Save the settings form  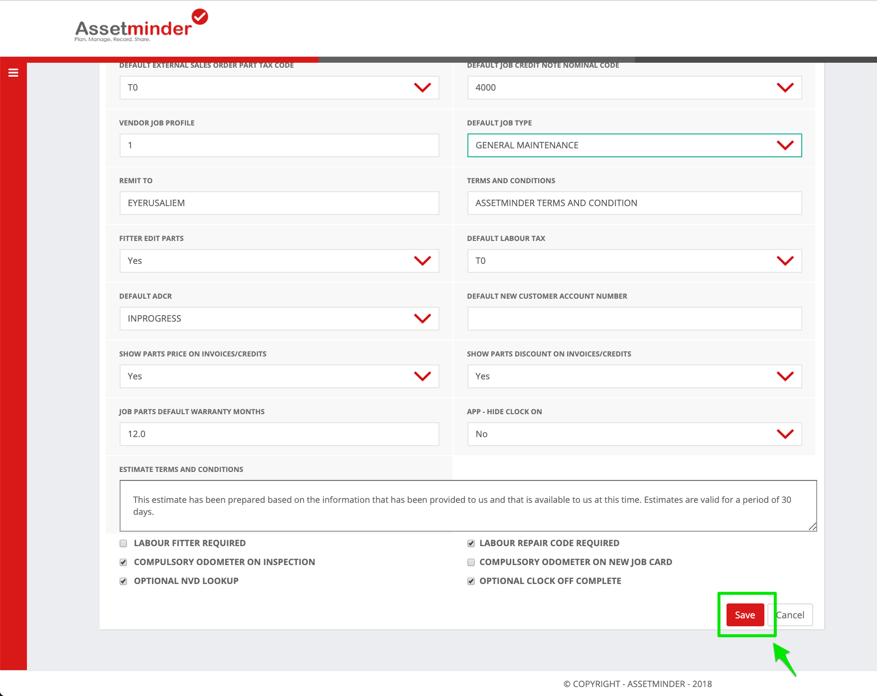click(x=745, y=615)
